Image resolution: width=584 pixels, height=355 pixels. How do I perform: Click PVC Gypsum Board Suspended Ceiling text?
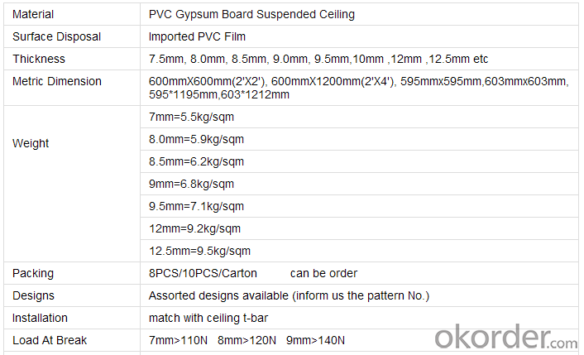pos(251,14)
